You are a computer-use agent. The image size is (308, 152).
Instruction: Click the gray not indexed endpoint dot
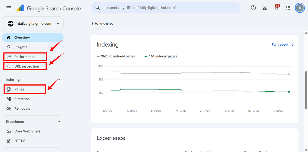pyautogui.click(x=289, y=74)
